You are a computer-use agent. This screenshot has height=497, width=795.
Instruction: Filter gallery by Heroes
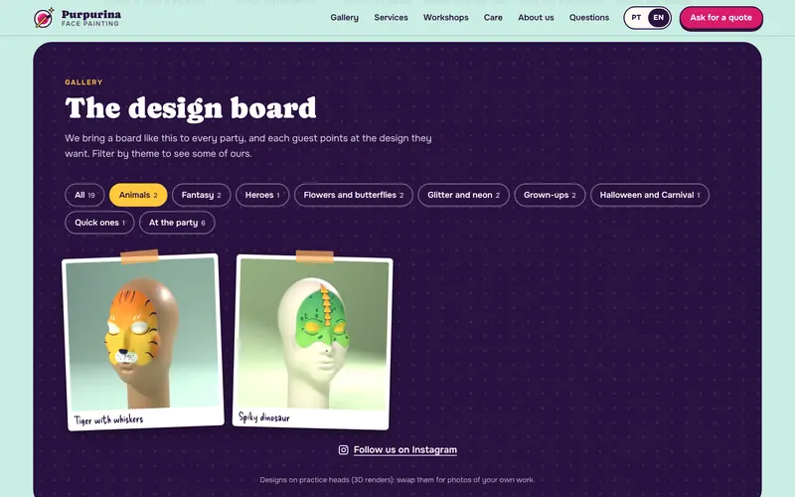[x=262, y=195]
